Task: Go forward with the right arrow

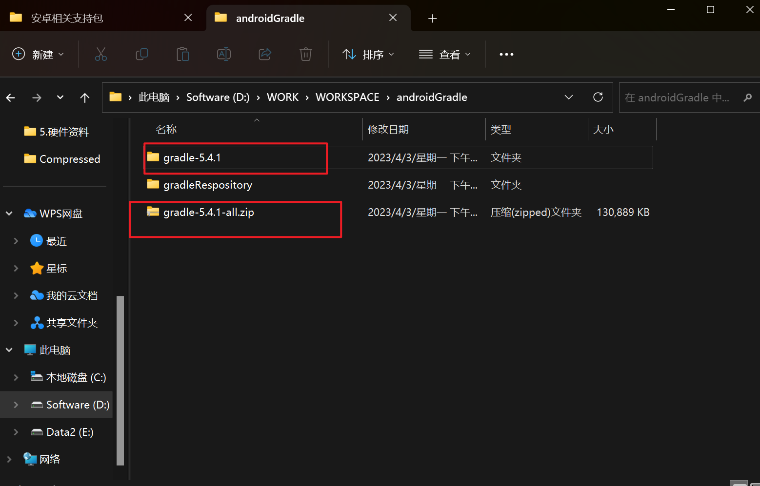Action: [x=37, y=97]
